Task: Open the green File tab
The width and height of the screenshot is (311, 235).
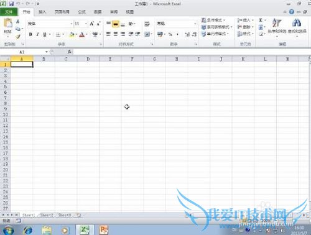Action: pos(9,12)
